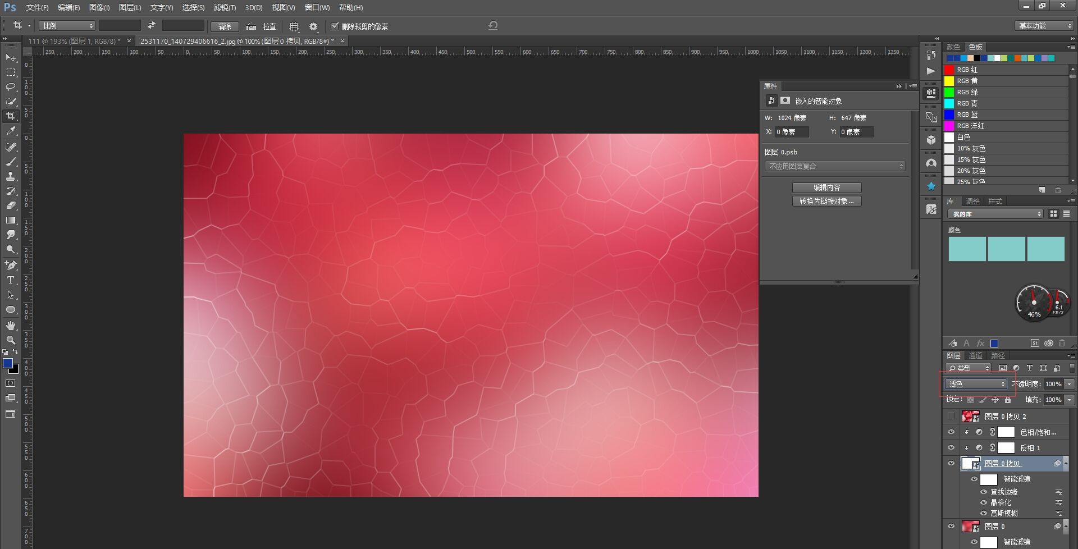Hide the 色相/饱和 adjustment layer
Image resolution: width=1078 pixels, height=549 pixels.
pyautogui.click(x=951, y=432)
